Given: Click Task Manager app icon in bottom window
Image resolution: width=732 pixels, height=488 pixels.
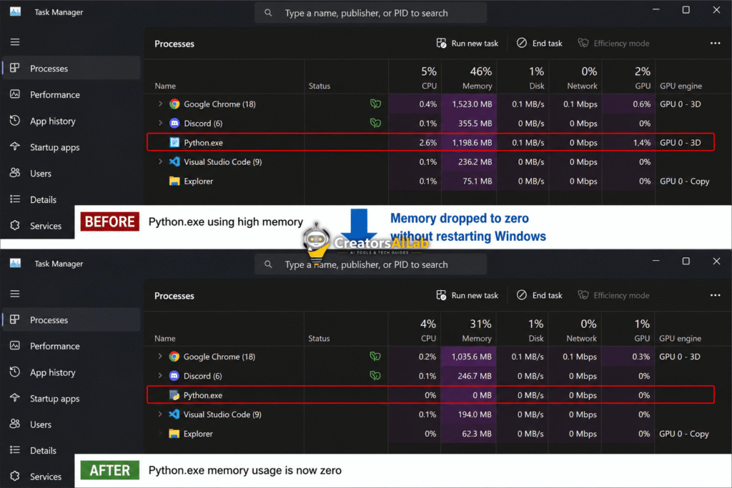Looking at the screenshot, I should click(16, 263).
